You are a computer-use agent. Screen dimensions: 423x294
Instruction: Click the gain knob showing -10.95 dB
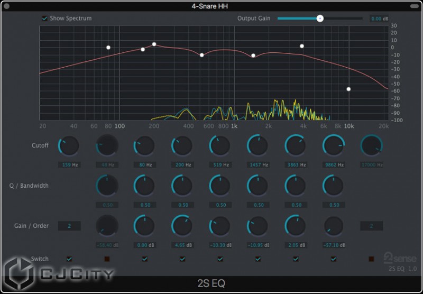point(258,226)
